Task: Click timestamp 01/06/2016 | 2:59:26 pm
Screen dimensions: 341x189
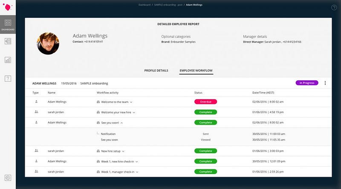Action: point(268,172)
